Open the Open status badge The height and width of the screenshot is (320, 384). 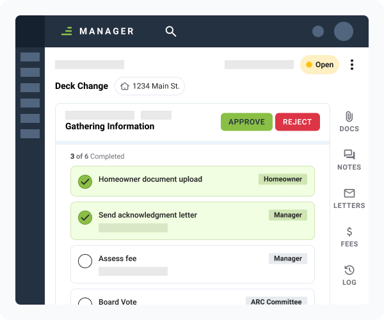tap(319, 65)
